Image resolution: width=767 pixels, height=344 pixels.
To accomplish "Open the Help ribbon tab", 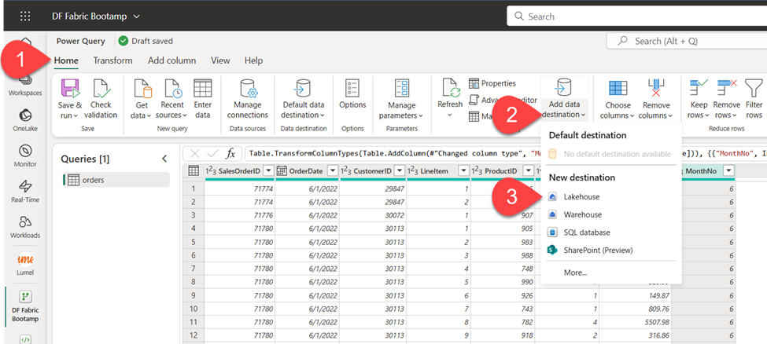I will (253, 60).
